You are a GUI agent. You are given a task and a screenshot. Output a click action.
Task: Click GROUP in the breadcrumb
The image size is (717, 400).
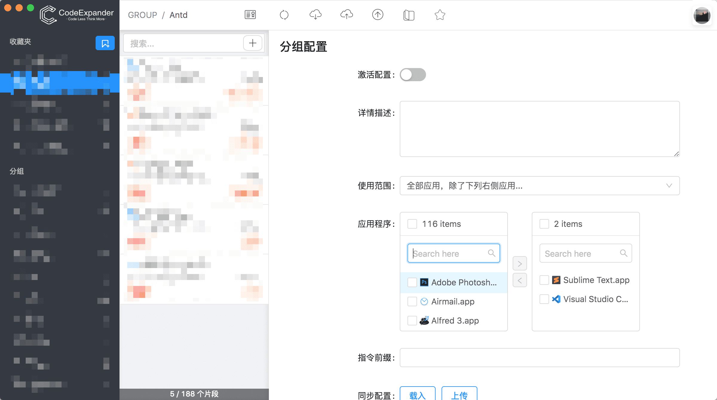[143, 15]
